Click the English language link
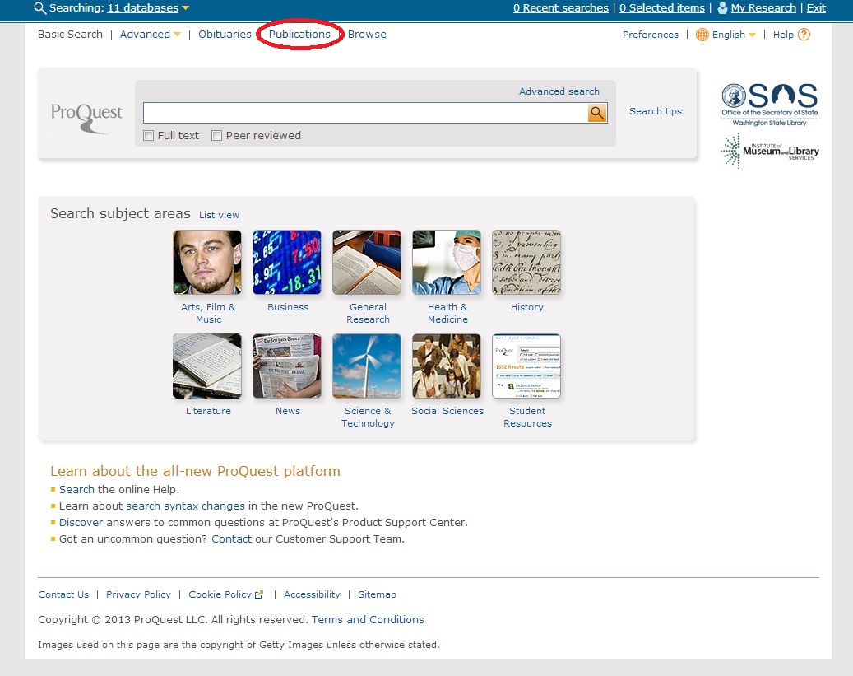 (x=729, y=35)
